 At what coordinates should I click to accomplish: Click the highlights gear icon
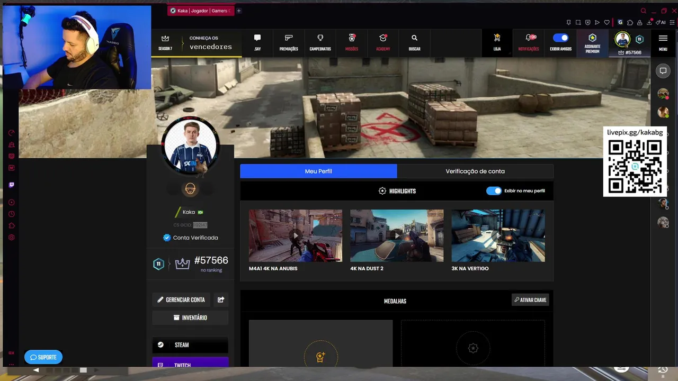pos(382,191)
